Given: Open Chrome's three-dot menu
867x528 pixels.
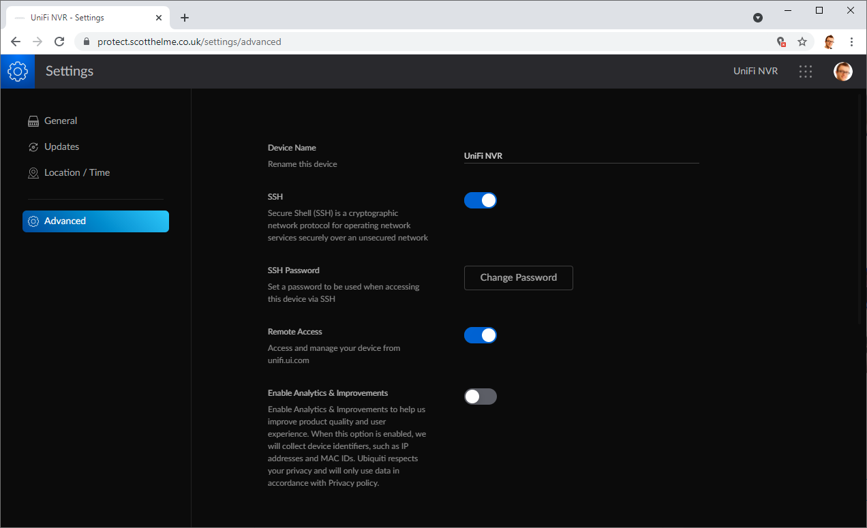Looking at the screenshot, I should 852,42.
